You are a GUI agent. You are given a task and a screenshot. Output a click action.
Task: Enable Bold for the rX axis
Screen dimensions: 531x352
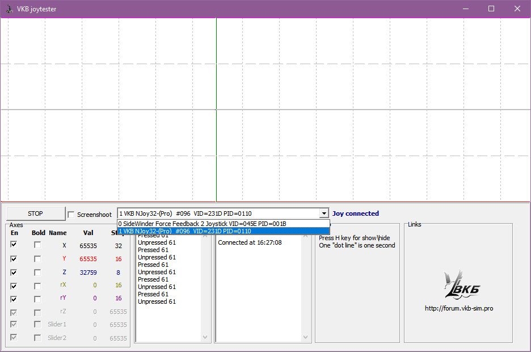point(37,286)
